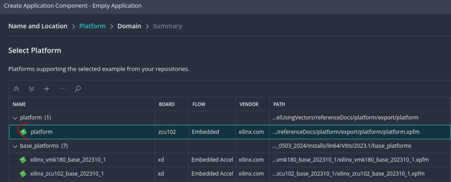
Task: Click the expand all double-chevron icon
Action: pos(31,89)
